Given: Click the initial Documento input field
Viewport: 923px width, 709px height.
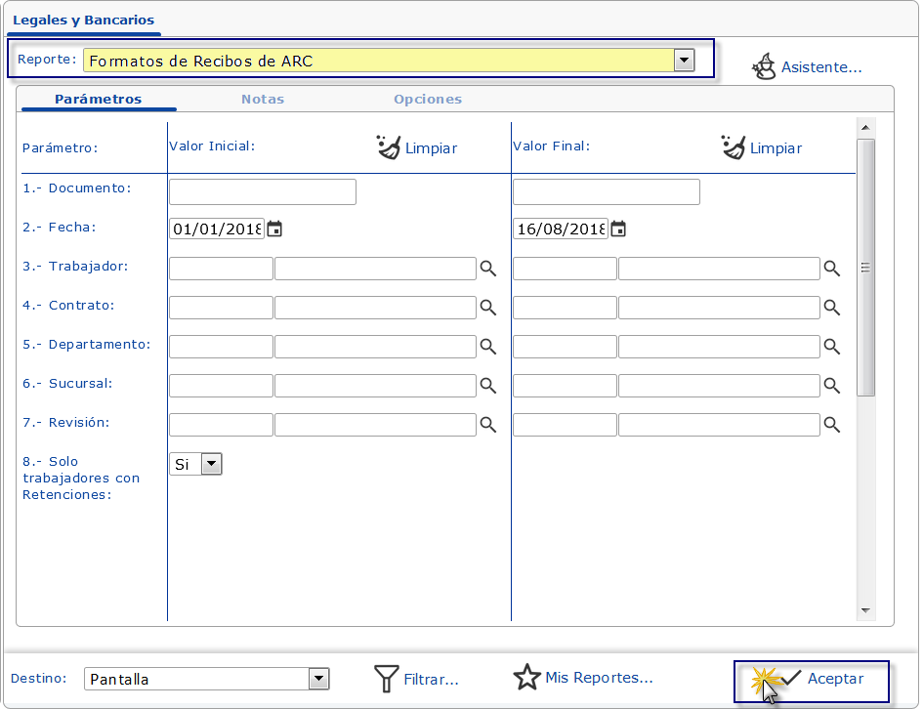Looking at the screenshot, I should tap(262, 191).
